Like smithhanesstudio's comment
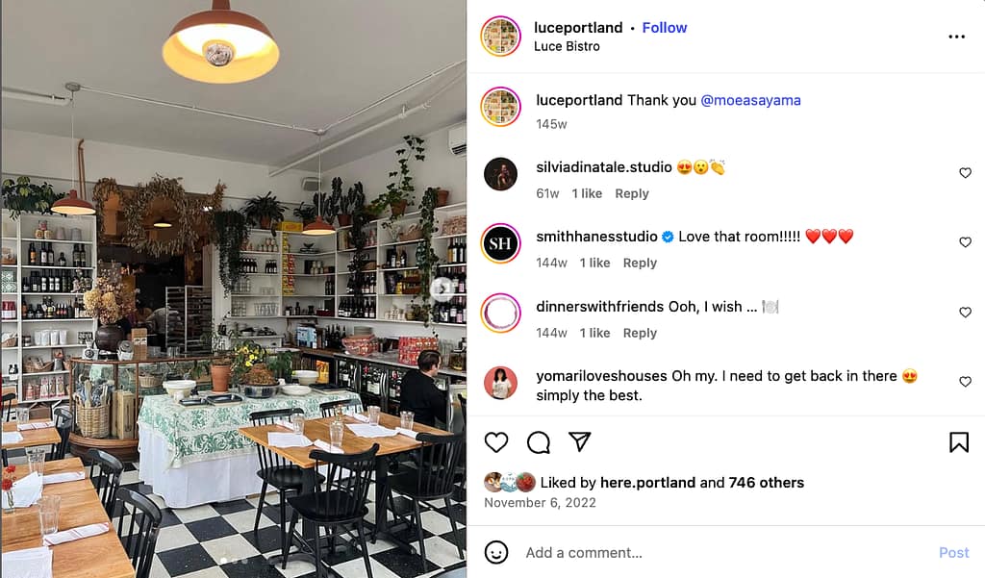Image resolution: width=985 pixels, height=578 pixels. point(965,242)
